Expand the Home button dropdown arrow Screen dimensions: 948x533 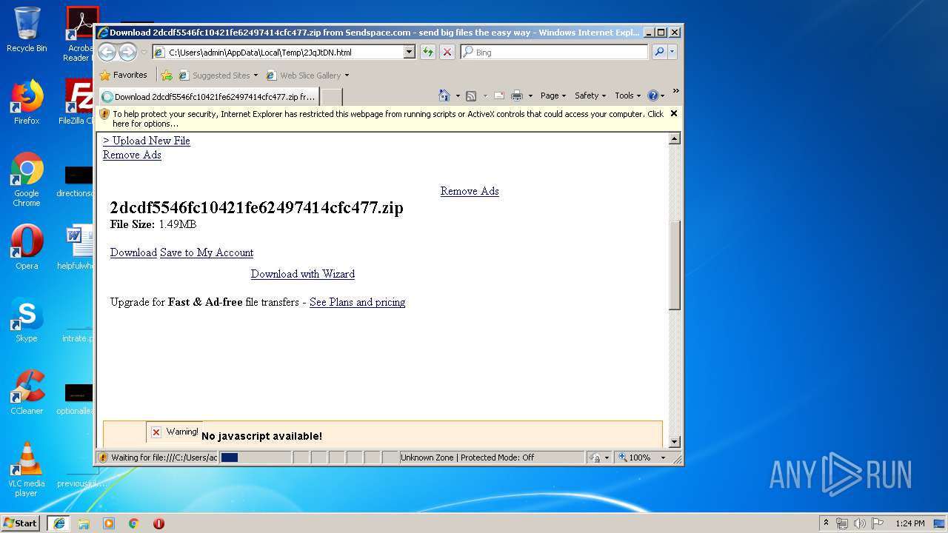(x=458, y=95)
